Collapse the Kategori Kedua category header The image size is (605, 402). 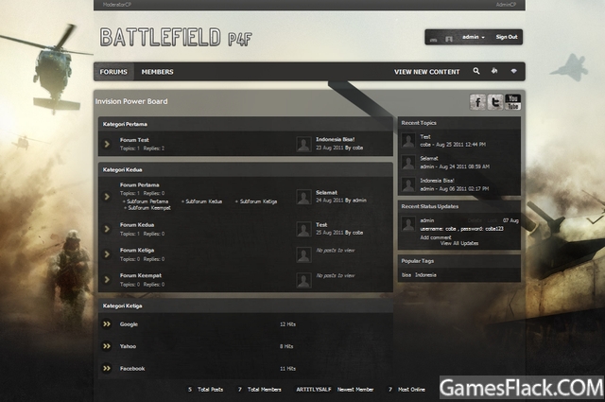(246, 169)
